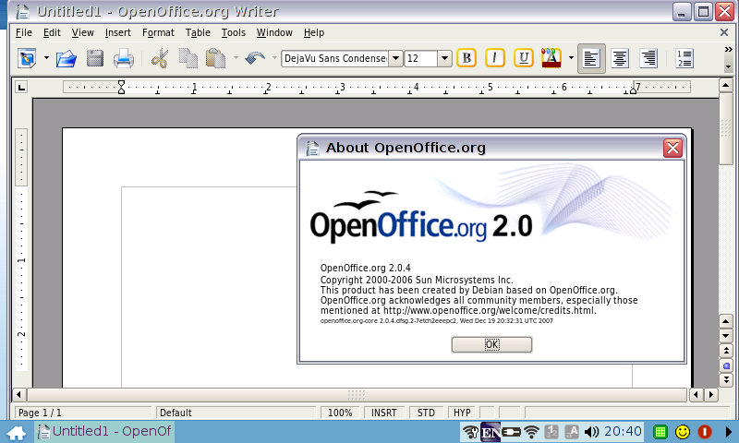The width and height of the screenshot is (739, 443).
Task: Open the Format menu
Action: (x=158, y=32)
